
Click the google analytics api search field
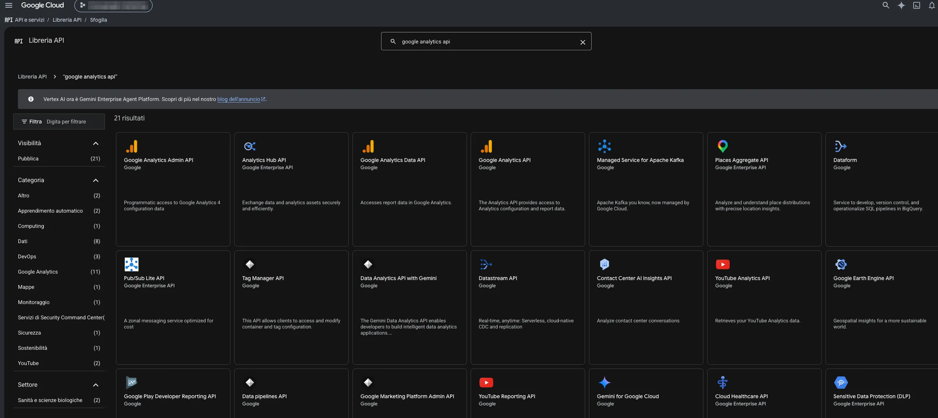tap(486, 41)
